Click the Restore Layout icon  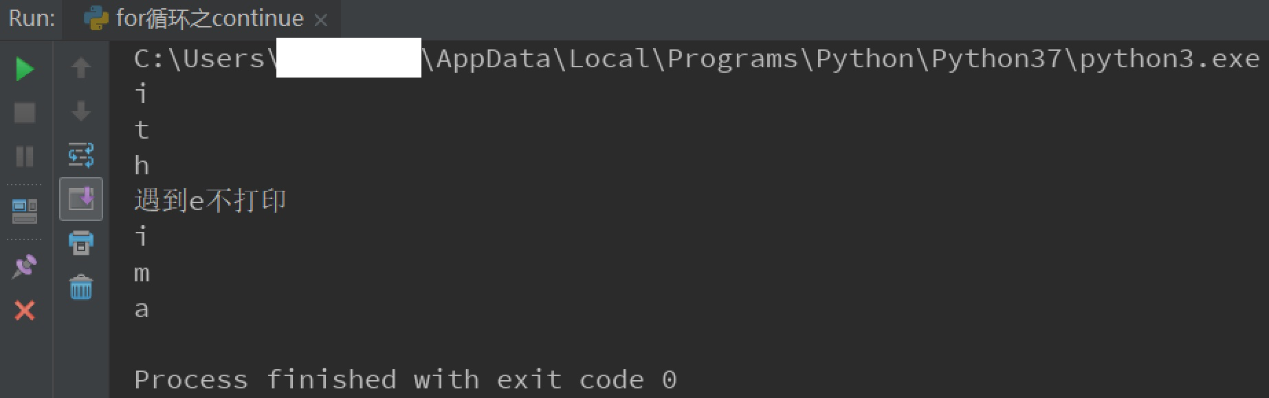(25, 211)
